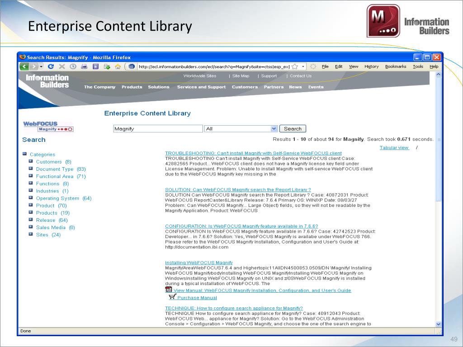Open the Tools menu
The image size is (463, 347).
[418, 66]
